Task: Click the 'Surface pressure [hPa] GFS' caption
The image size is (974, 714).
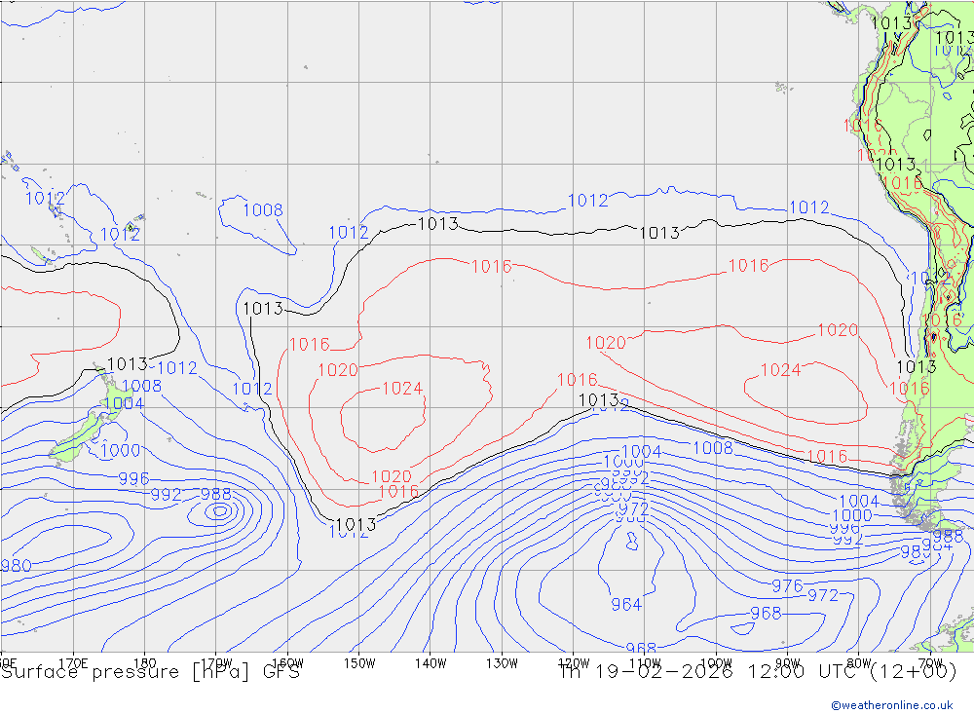Action: [x=150, y=672]
